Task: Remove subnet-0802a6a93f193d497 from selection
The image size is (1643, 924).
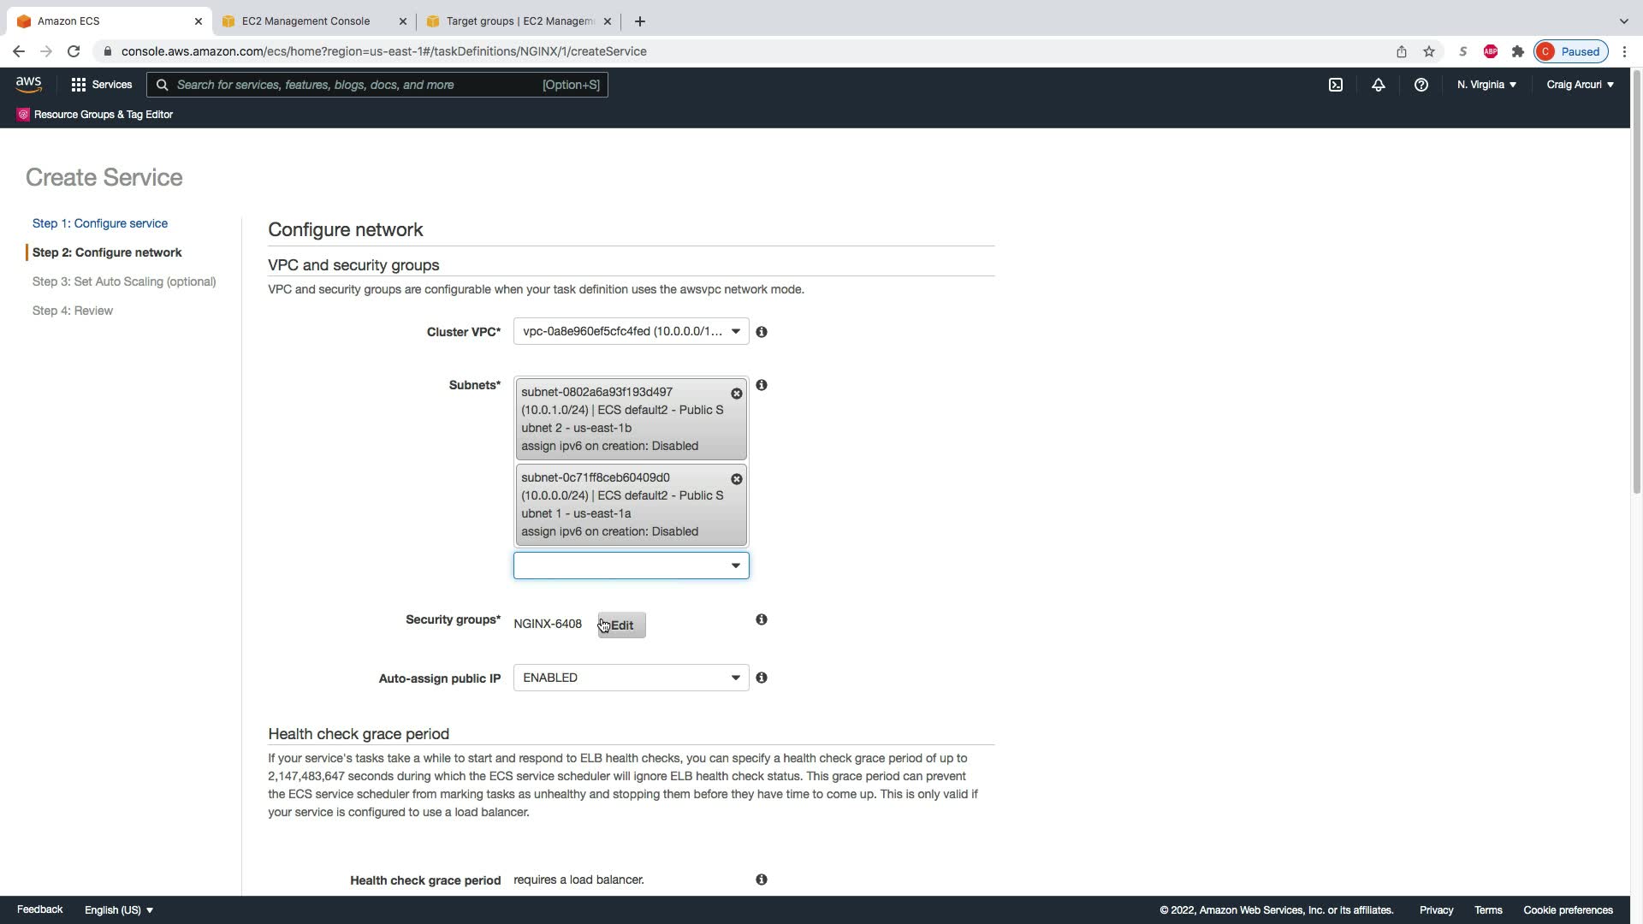Action: (x=736, y=394)
